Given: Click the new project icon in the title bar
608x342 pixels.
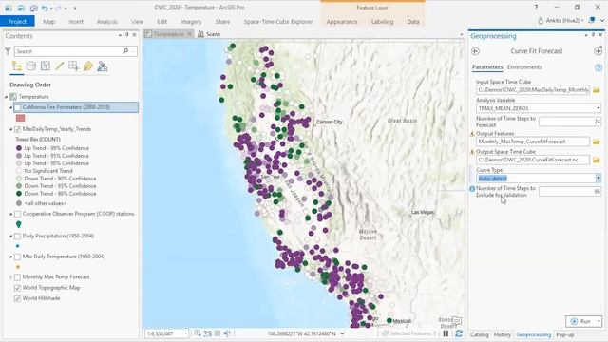Looking at the screenshot, I should tap(9, 8).
